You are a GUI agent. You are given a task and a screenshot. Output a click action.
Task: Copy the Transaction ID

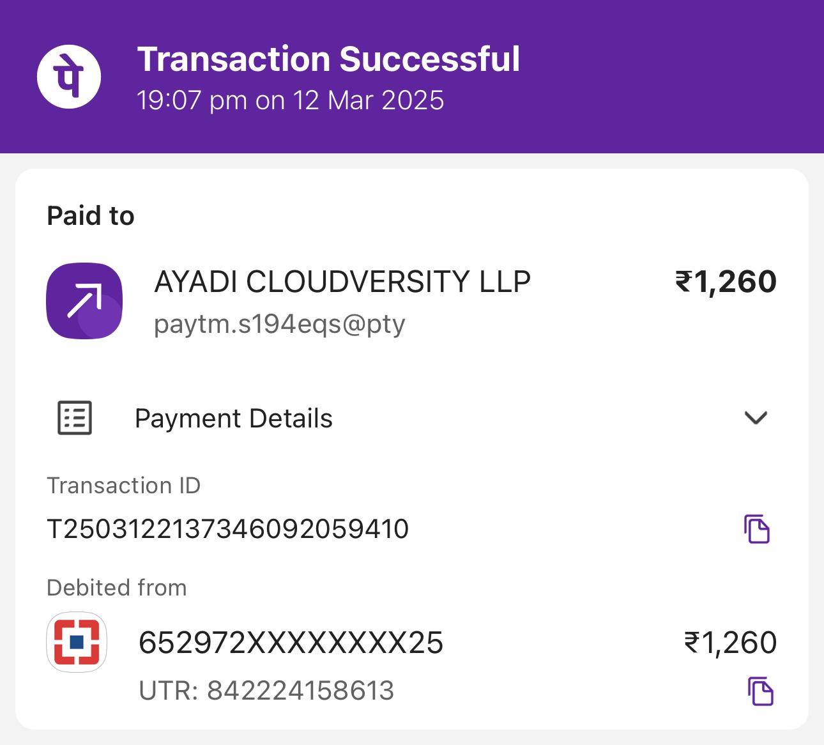click(x=757, y=529)
